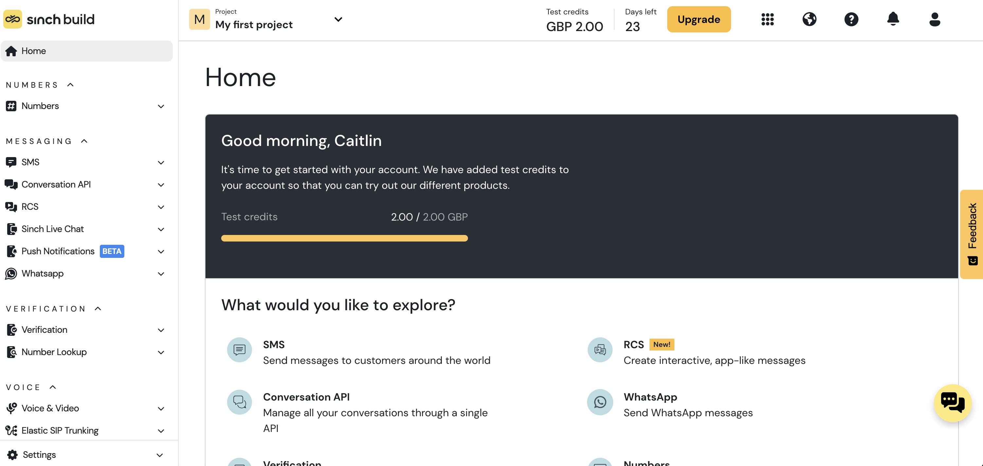Click the Elastic SIP Trunking icon
Image resolution: width=983 pixels, height=466 pixels.
(x=11, y=431)
